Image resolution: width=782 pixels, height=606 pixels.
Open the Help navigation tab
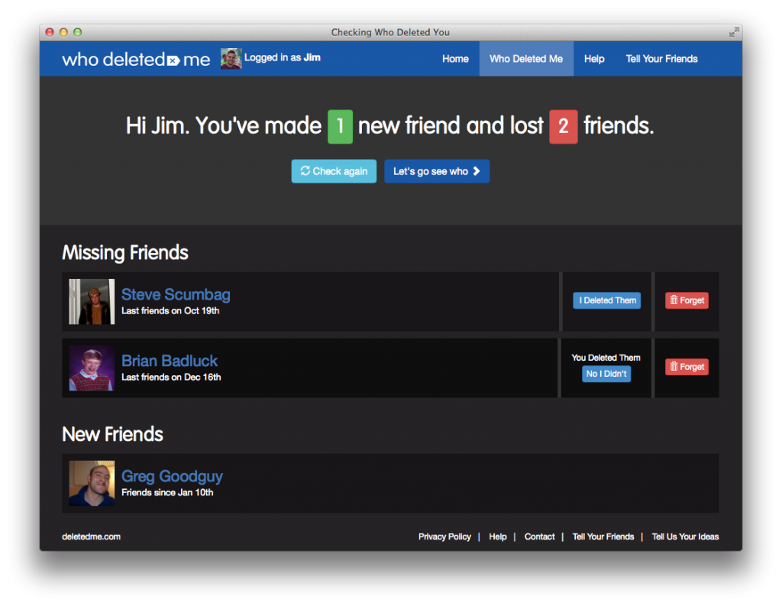(x=594, y=59)
